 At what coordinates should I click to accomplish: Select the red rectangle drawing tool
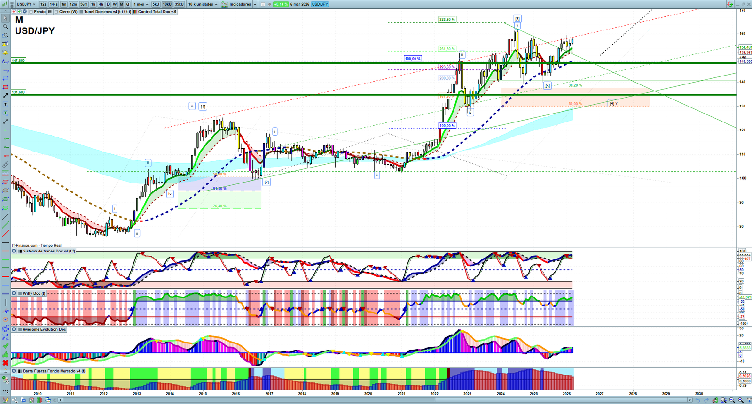6,87
